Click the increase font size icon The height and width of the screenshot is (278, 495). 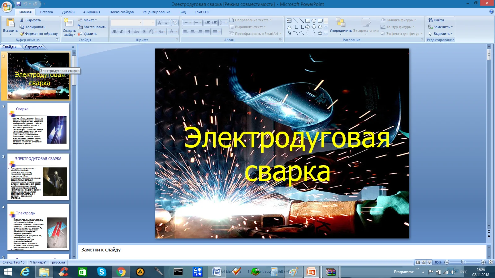coord(159,23)
